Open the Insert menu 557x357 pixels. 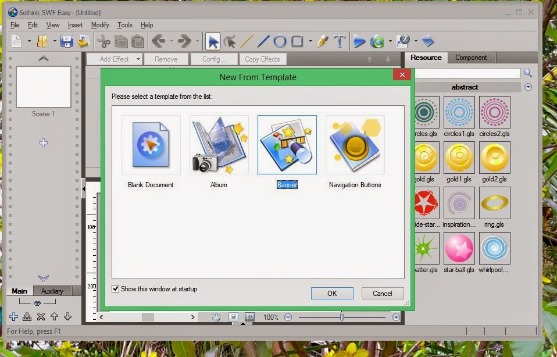click(x=75, y=25)
